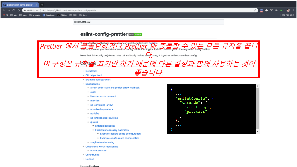Open the Forbid unnecessary backticks link
Screen dimensions: 297x167
click(112, 130)
